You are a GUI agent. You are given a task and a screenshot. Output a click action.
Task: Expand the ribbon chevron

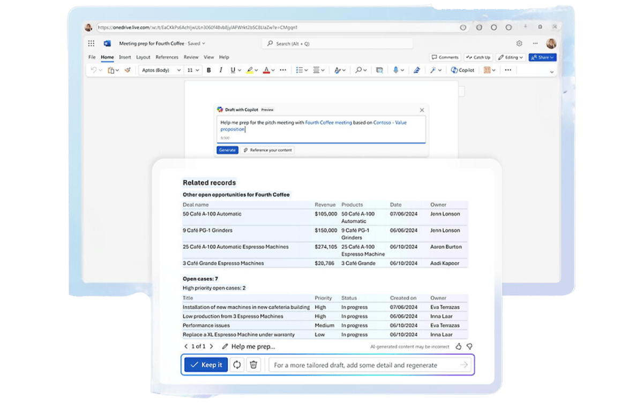coord(552,72)
